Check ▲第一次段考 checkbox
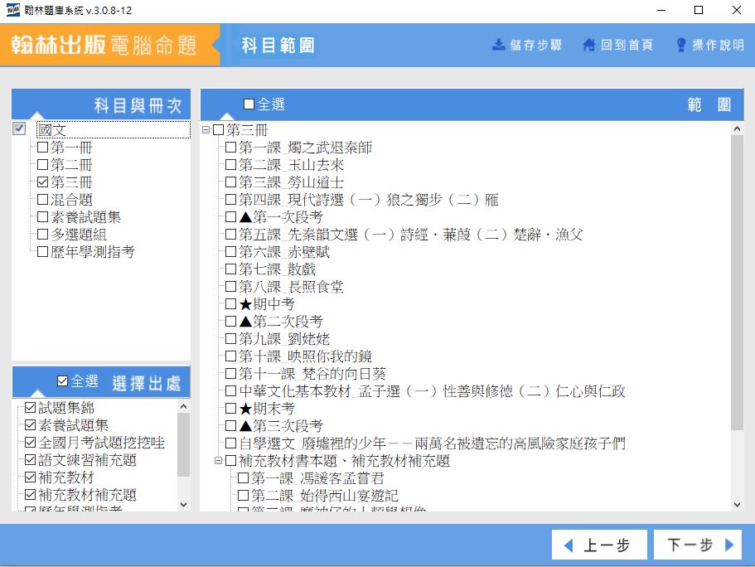 point(230,217)
